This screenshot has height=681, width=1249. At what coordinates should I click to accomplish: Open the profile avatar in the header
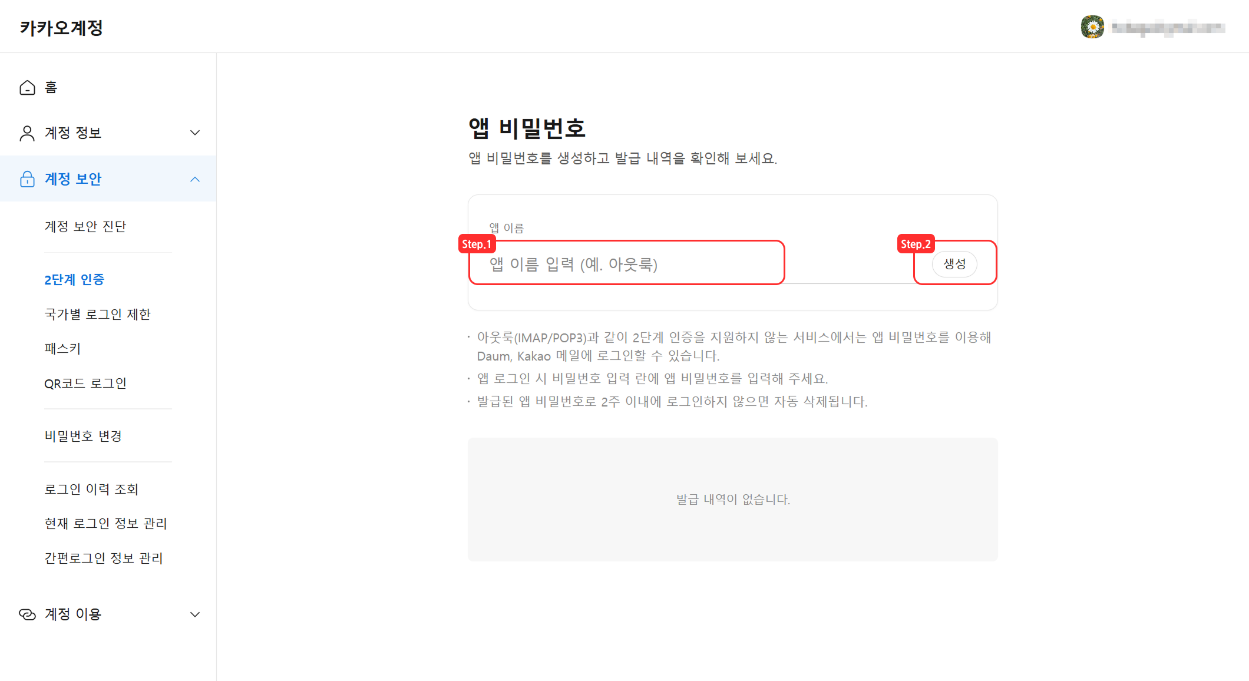(1092, 27)
